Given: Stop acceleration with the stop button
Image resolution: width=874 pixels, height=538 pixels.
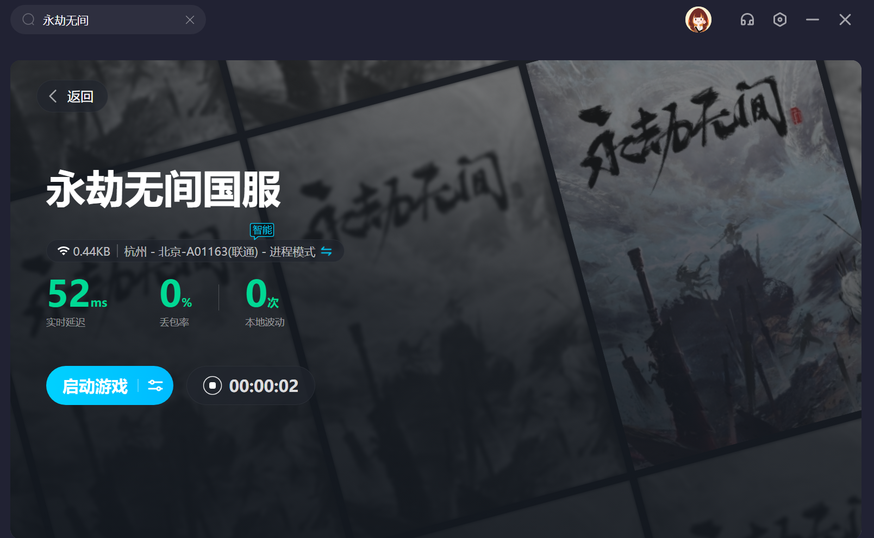Looking at the screenshot, I should point(213,385).
